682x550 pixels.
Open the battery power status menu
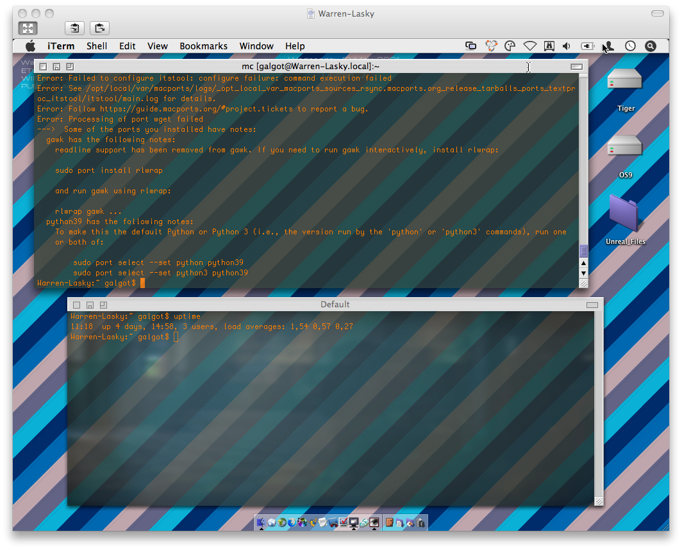coord(587,46)
